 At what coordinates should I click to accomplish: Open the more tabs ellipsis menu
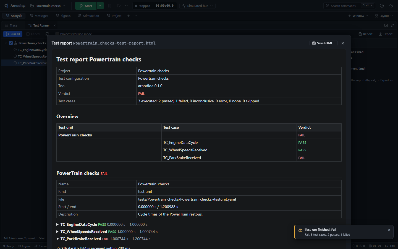(135, 16)
